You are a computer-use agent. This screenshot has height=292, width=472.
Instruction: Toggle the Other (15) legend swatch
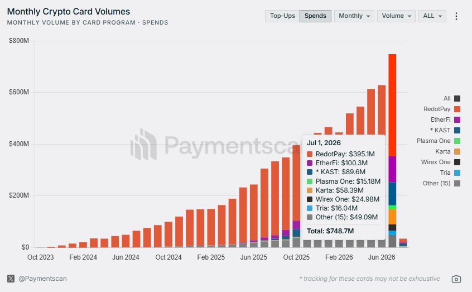(457, 183)
